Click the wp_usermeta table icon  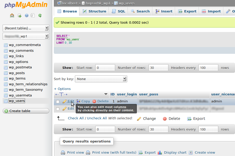tap(6, 95)
